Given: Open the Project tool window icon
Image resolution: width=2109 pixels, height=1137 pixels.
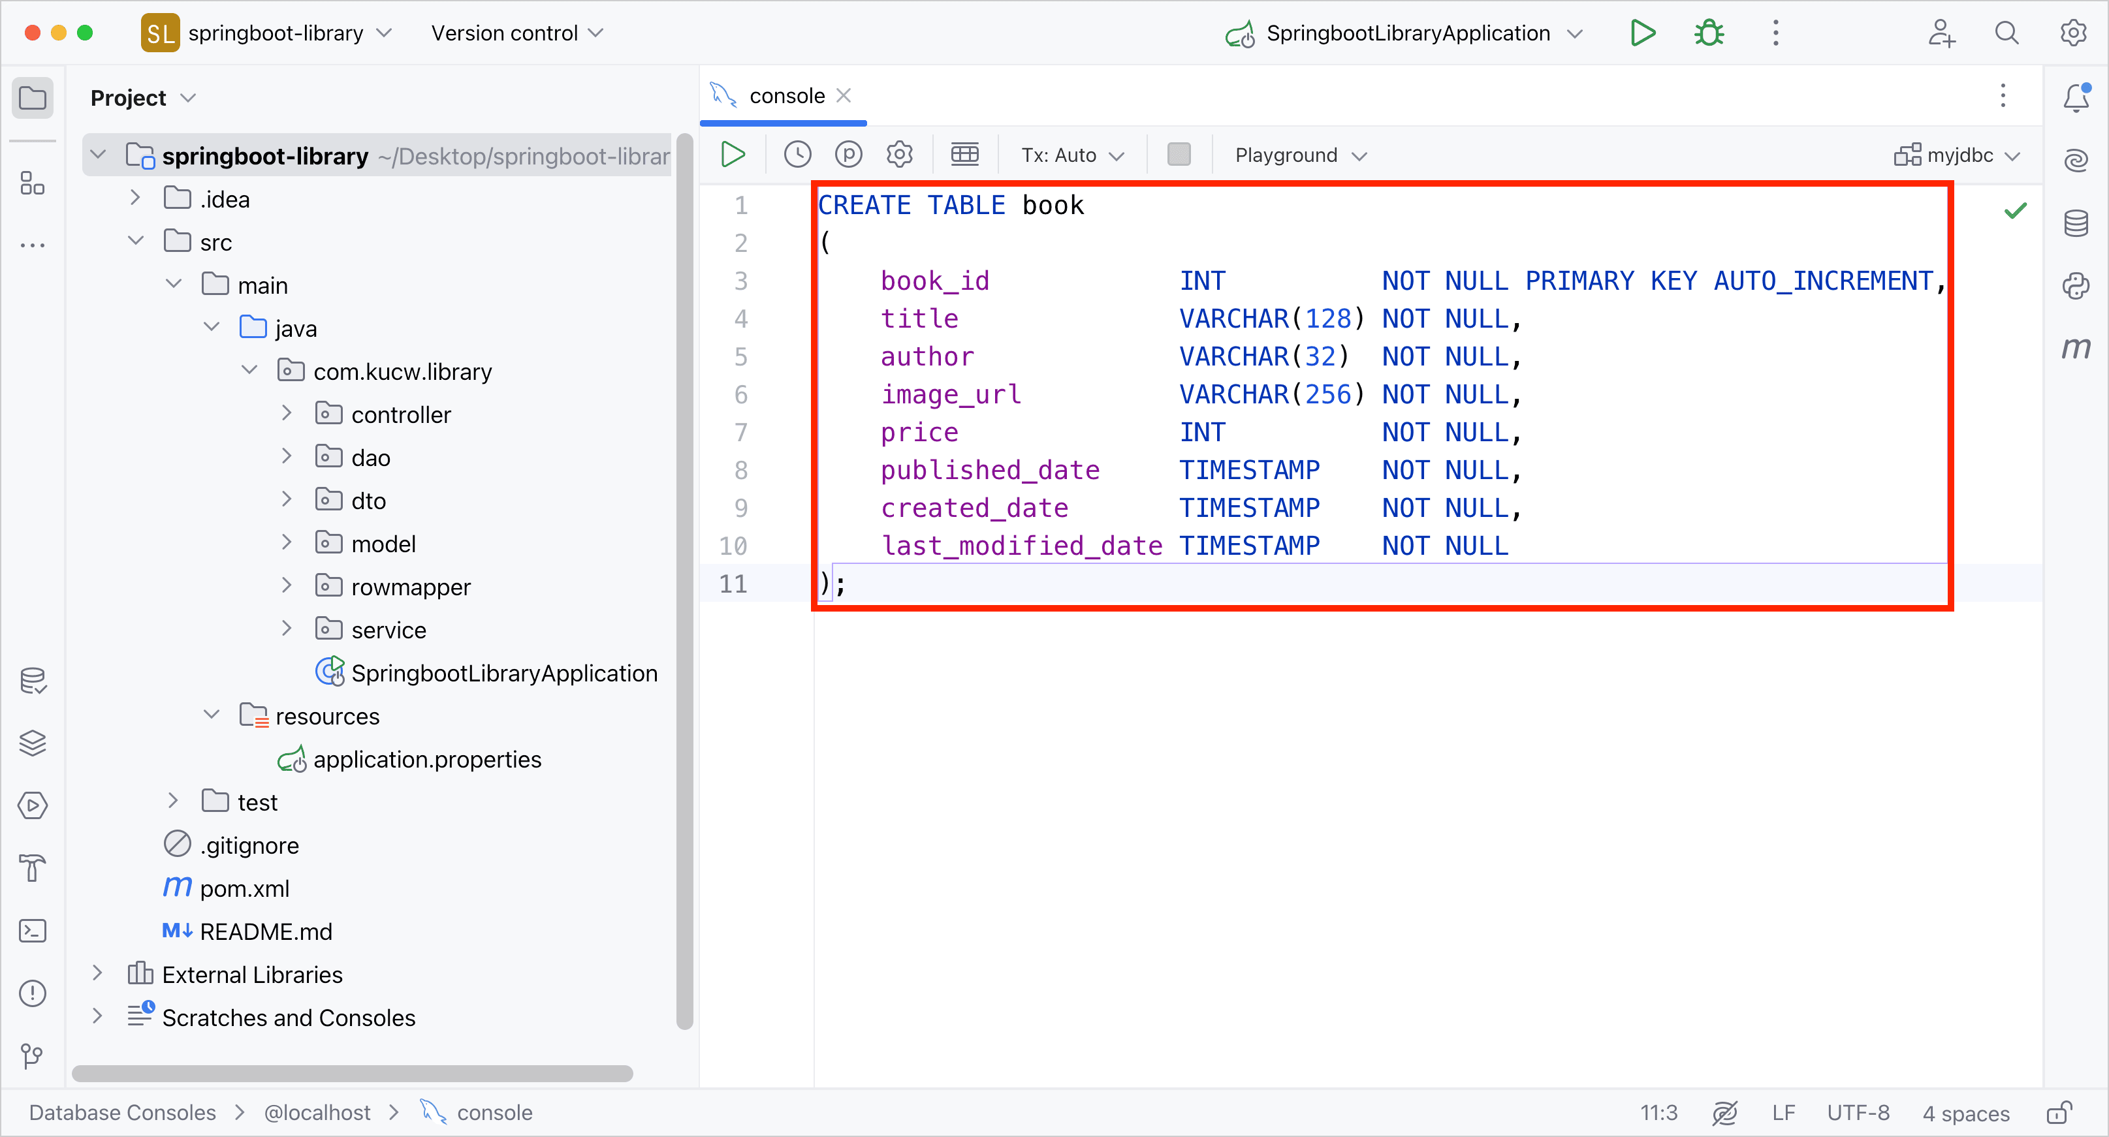Looking at the screenshot, I should click(x=33, y=98).
